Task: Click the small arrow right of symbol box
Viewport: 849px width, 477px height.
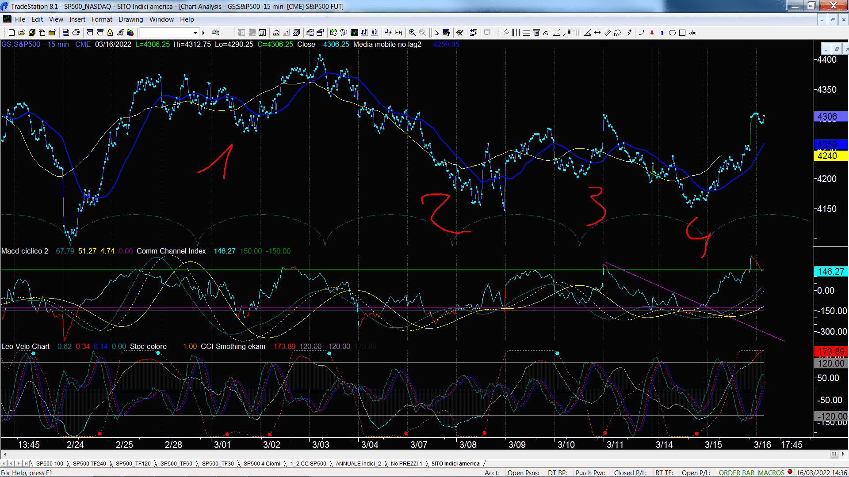Action: click(x=204, y=33)
